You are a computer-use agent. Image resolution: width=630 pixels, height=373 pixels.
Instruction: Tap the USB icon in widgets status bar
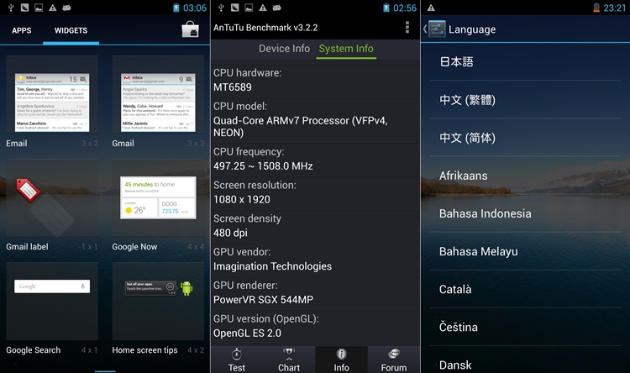[x=11, y=8]
